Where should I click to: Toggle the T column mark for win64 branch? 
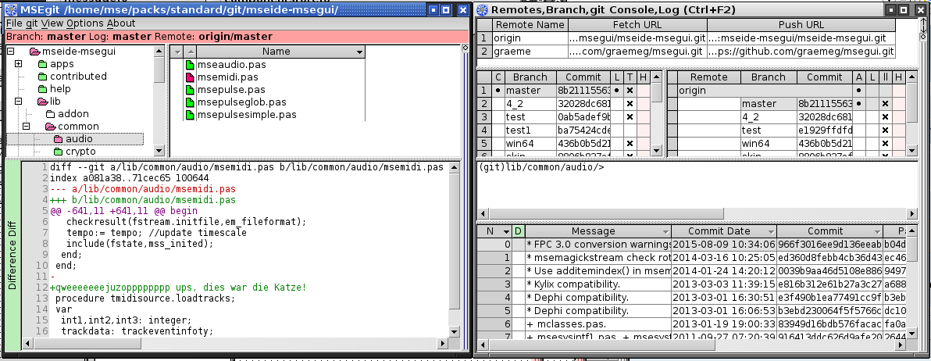(x=630, y=144)
